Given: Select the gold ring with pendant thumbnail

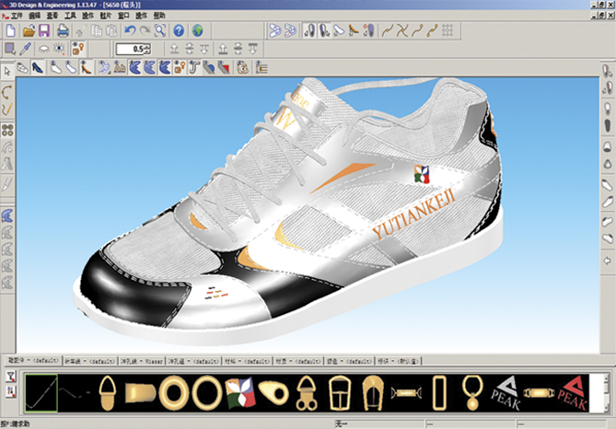Looking at the screenshot, I should (471, 393).
